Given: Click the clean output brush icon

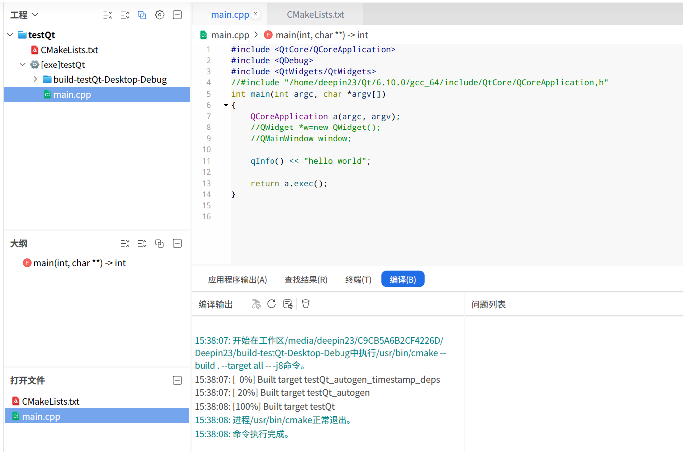Looking at the screenshot, I should click(x=288, y=304).
